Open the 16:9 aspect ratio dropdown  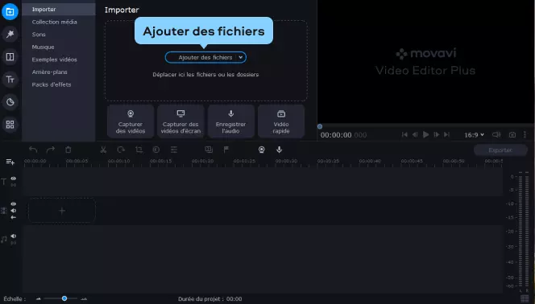(x=474, y=135)
